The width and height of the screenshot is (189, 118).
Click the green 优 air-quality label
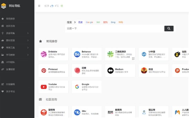[x=62, y=6]
